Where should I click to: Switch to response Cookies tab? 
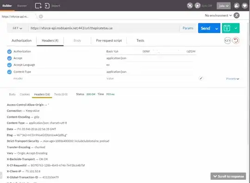[25, 95]
